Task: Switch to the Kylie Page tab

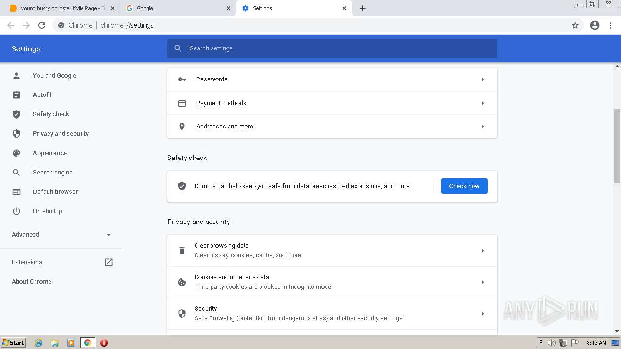Action: tap(62, 8)
